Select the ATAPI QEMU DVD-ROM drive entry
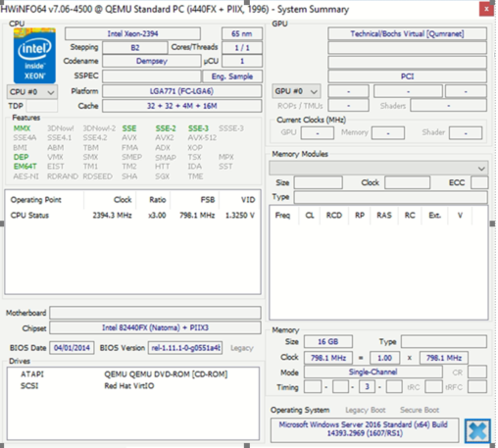This screenshot has height=448, width=498. (124, 374)
